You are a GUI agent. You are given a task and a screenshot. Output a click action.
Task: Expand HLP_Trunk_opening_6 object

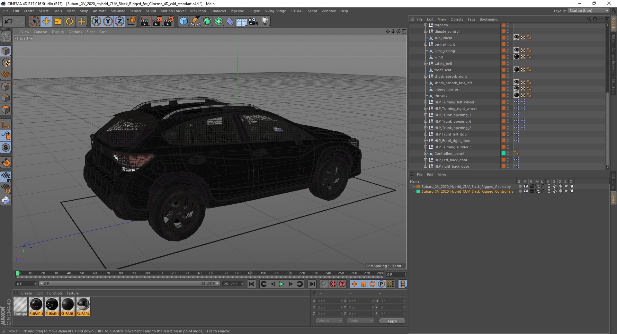(x=425, y=121)
